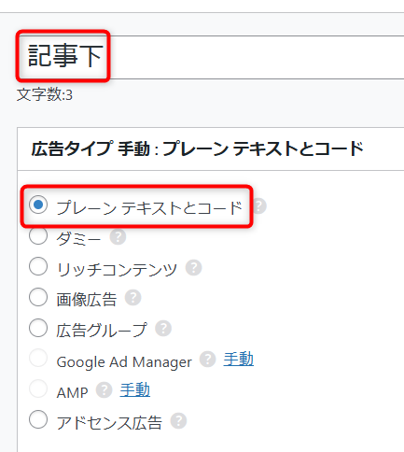Select アドセンス広告 radio button
The width and height of the screenshot is (404, 452).
coord(38,419)
